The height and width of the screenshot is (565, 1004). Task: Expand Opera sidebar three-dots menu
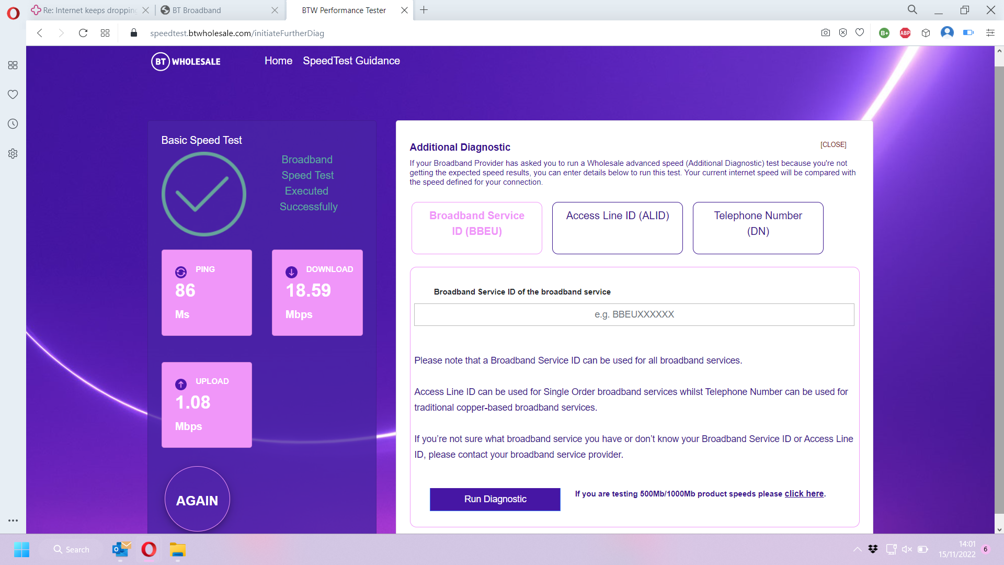pyautogui.click(x=13, y=521)
